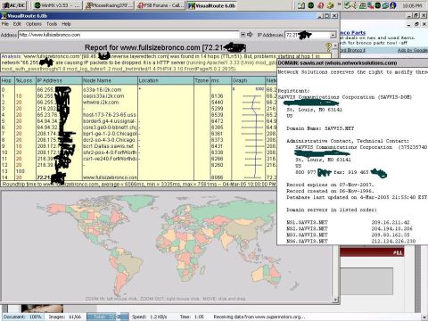Open the Options menu
Screen dimensions: 428x321
(x=34, y=24)
